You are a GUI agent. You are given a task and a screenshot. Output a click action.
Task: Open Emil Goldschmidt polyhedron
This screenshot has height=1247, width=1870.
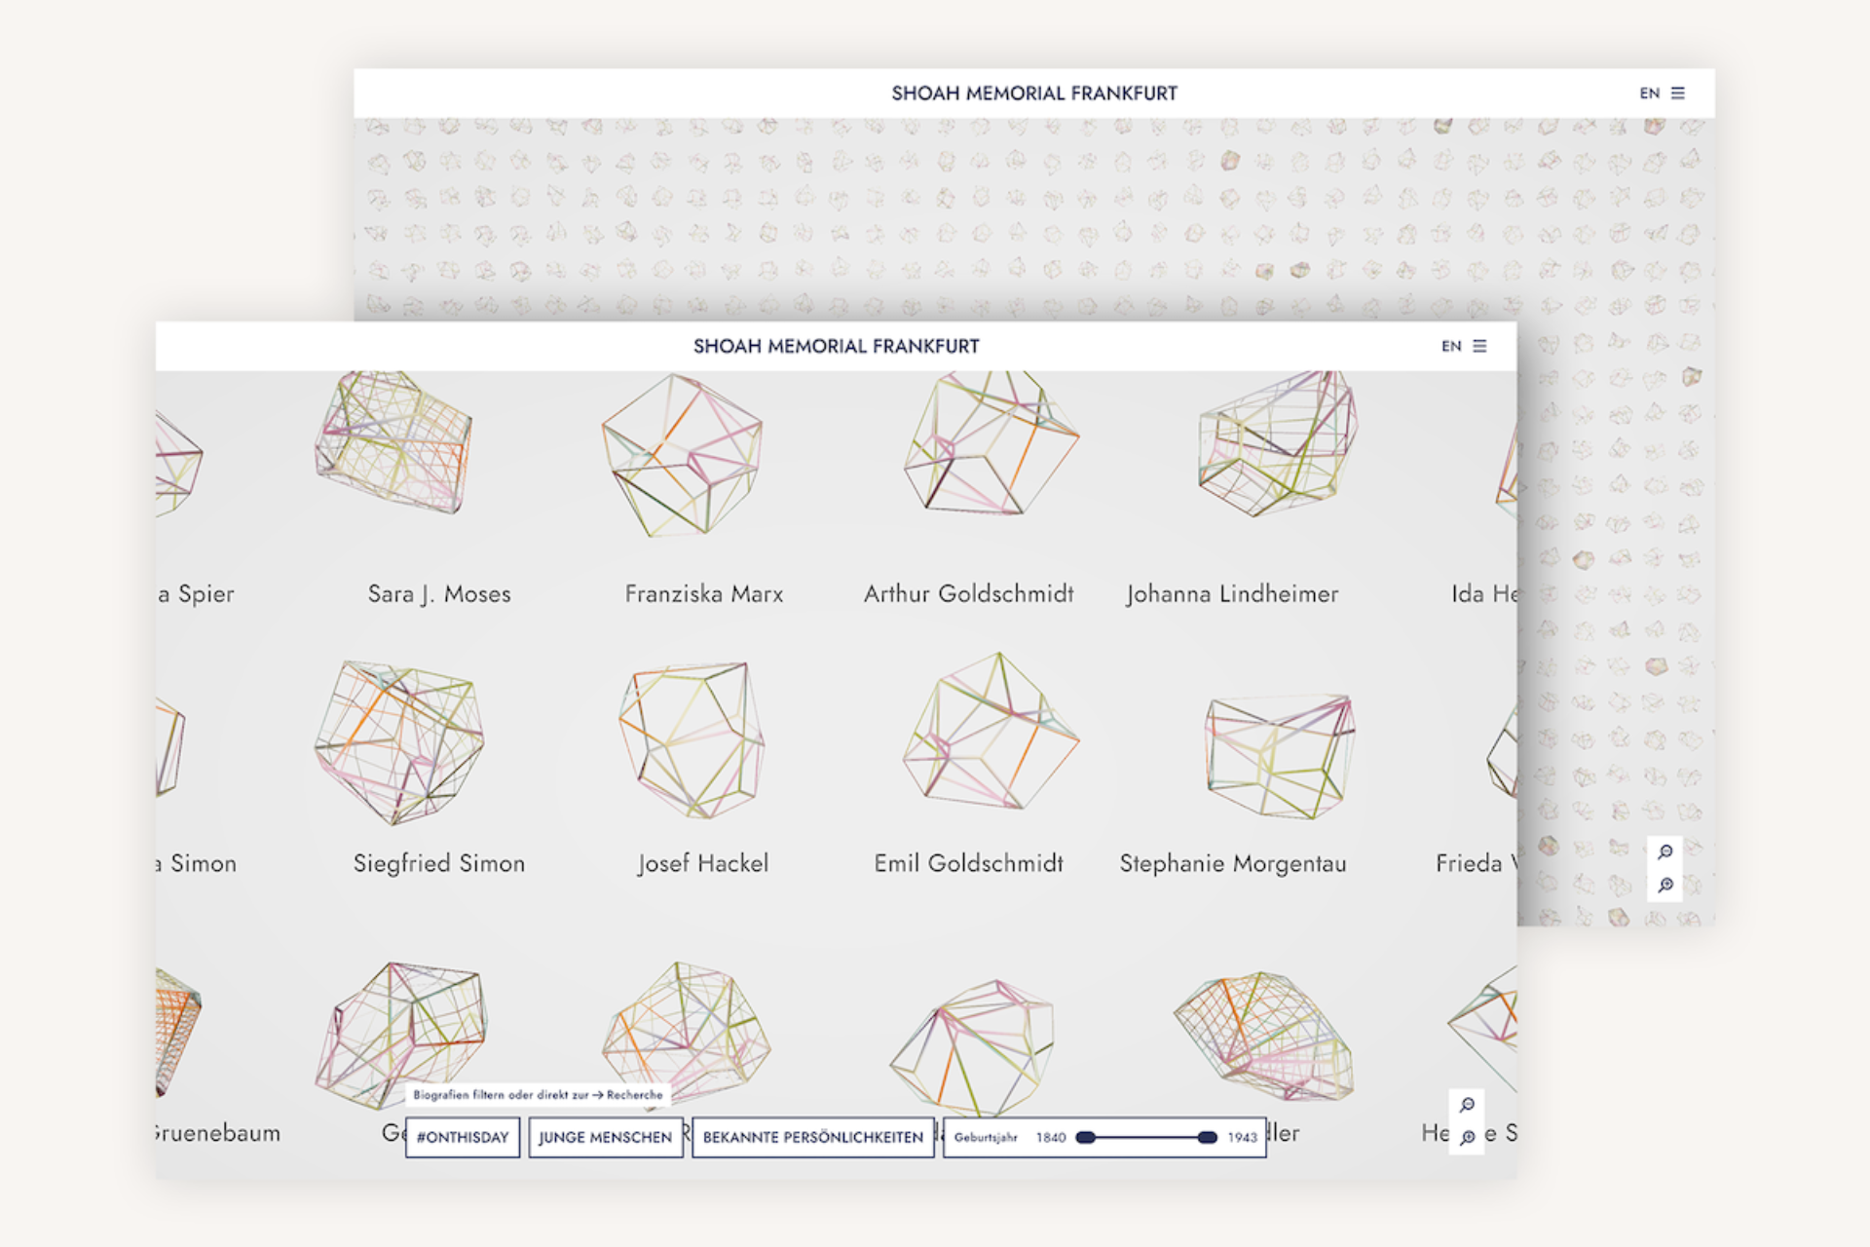pyautogui.click(x=991, y=733)
